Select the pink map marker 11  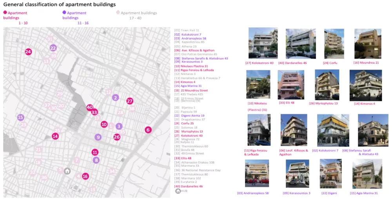[x=95, y=152]
